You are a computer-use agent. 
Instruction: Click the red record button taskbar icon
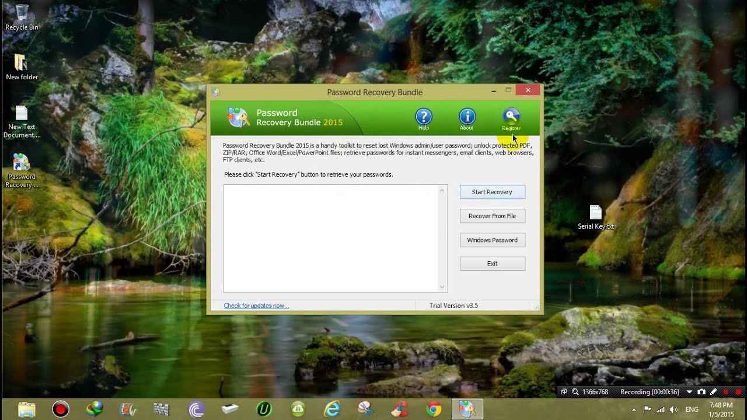pyautogui.click(x=61, y=409)
